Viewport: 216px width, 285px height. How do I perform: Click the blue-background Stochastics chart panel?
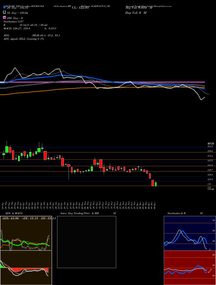coord(190,233)
